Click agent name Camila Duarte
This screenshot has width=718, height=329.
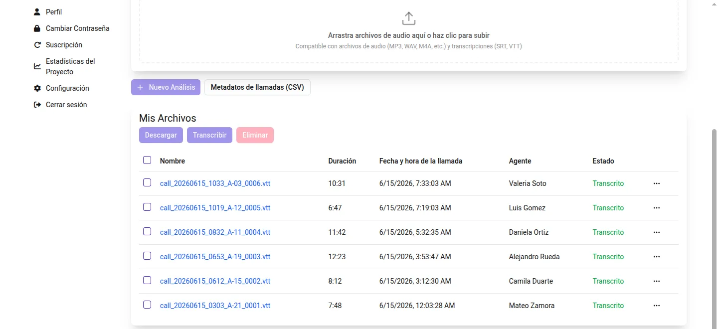[x=531, y=281]
